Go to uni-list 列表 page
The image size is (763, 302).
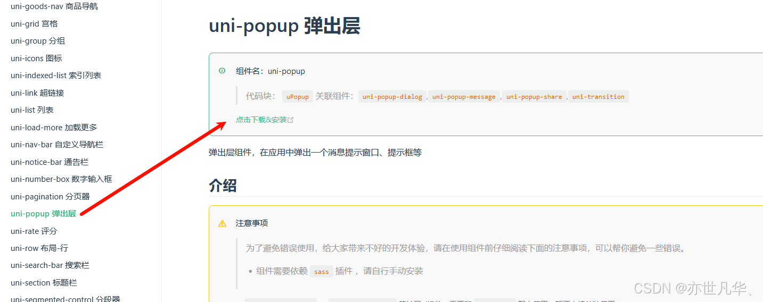[x=32, y=110]
